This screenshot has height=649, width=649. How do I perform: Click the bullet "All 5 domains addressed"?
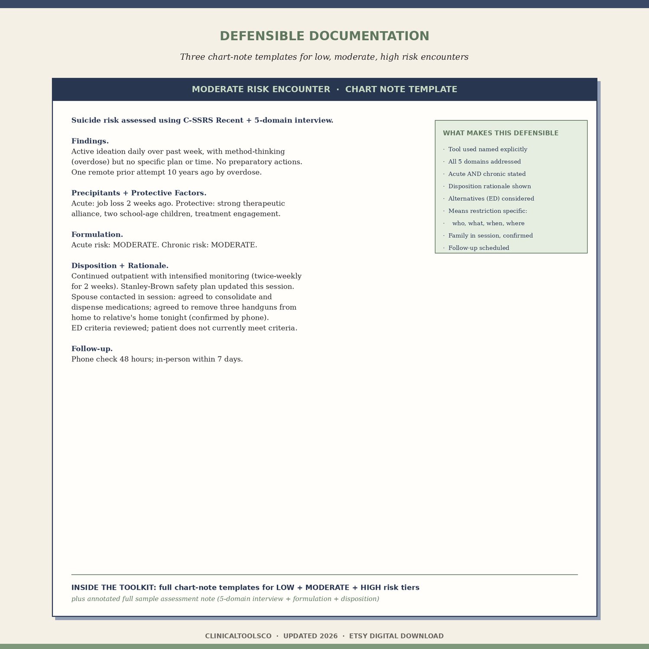pos(482,162)
